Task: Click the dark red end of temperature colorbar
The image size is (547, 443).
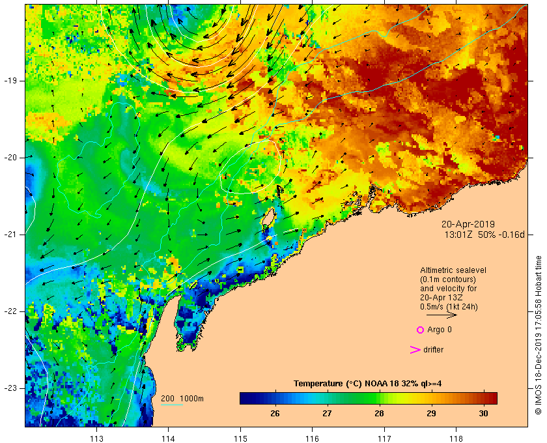Action: pos(493,398)
